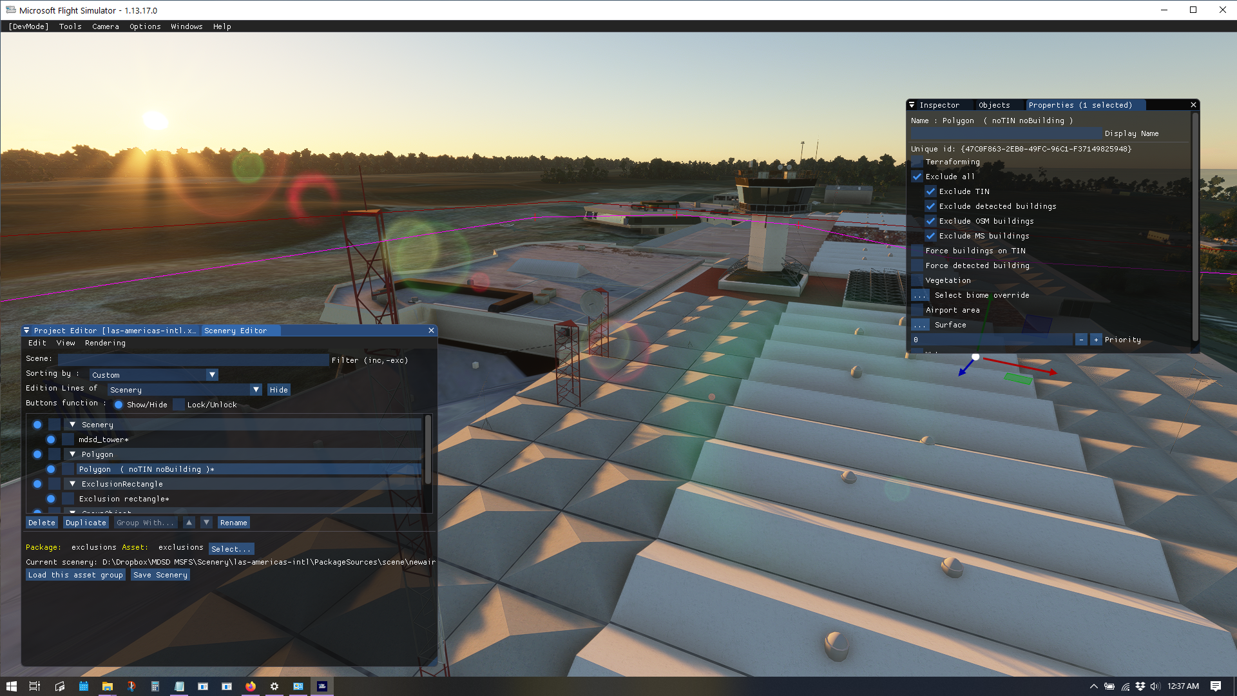Collapse the Project Editor panel via its triangle
1237x696 pixels.
click(26, 331)
